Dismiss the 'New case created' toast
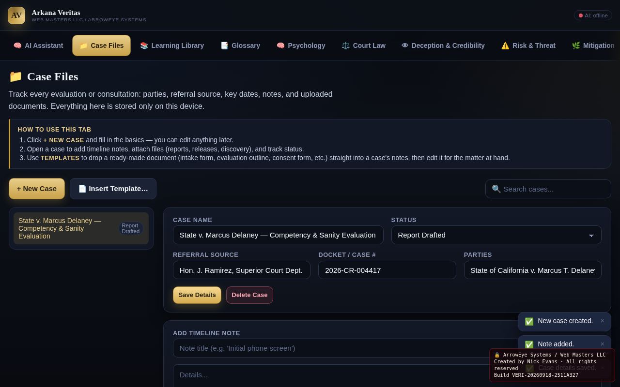The image size is (620, 387). click(x=602, y=321)
